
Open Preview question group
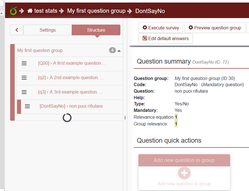point(215,28)
